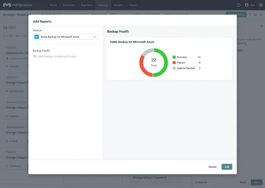Switch to the Alignment tab
265x188 pixels.
coord(86,5)
